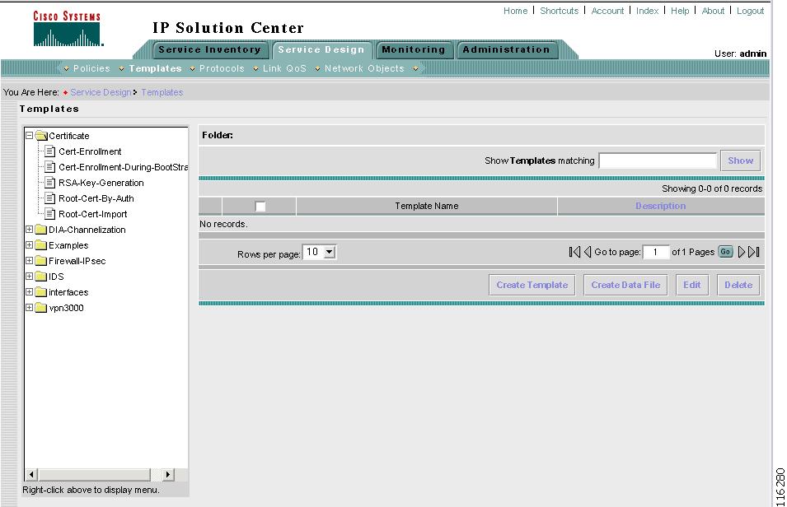Image resolution: width=787 pixels, height=507 pixels.
Task: Click the interfaces folder icon
Action: pyautogui.click(x=41, y=292)
